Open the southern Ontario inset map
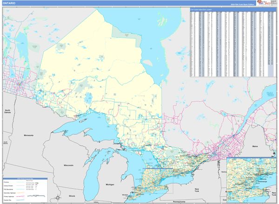The image size is (279, 204). point(251,178)
